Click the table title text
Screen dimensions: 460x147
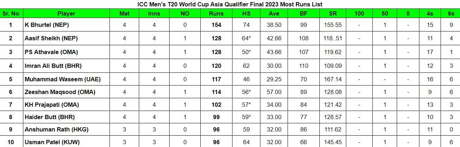pyautogui.click(x=230, y=4)
